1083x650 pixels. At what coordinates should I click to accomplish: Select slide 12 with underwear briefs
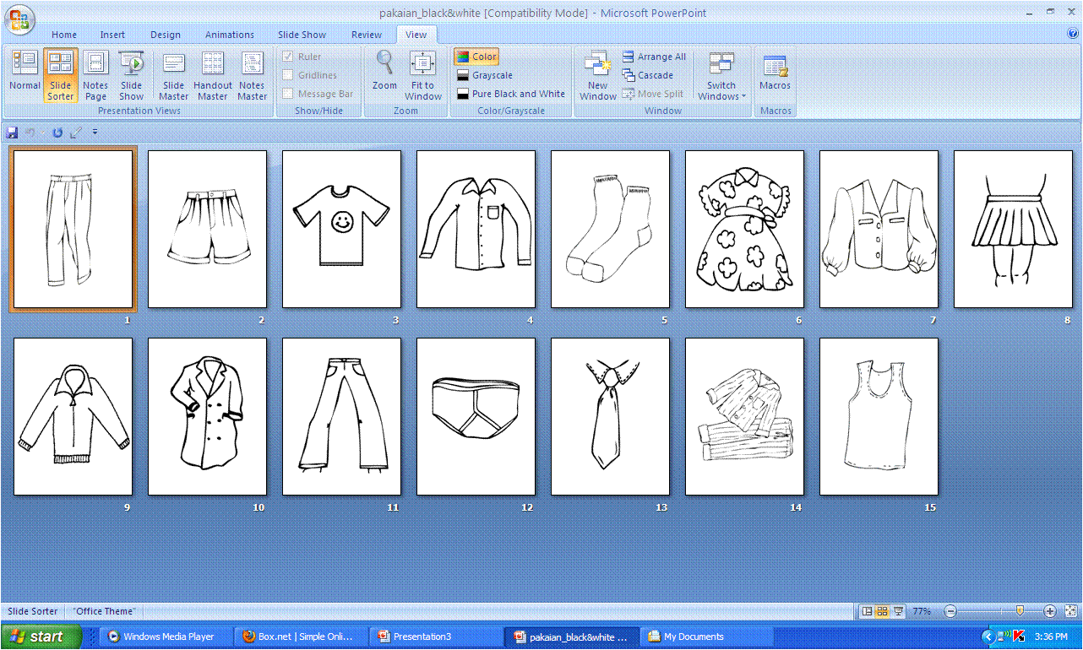pyautogui.click(x=476, y=416)
